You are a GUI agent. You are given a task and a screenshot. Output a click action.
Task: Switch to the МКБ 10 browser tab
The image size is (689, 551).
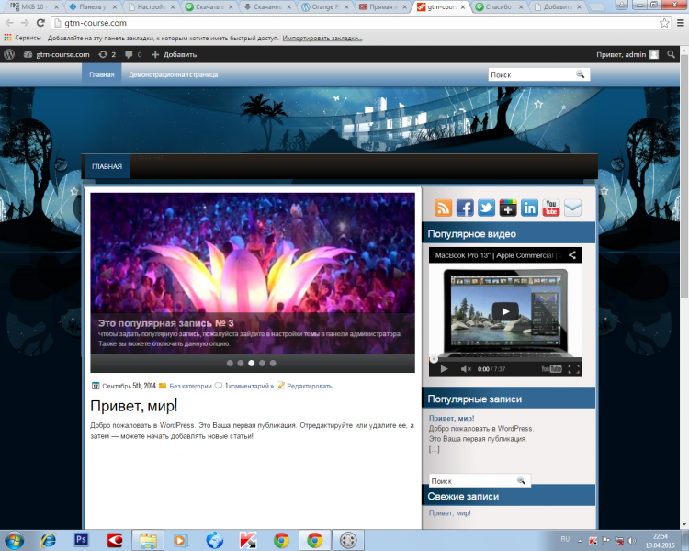point(33,7)
